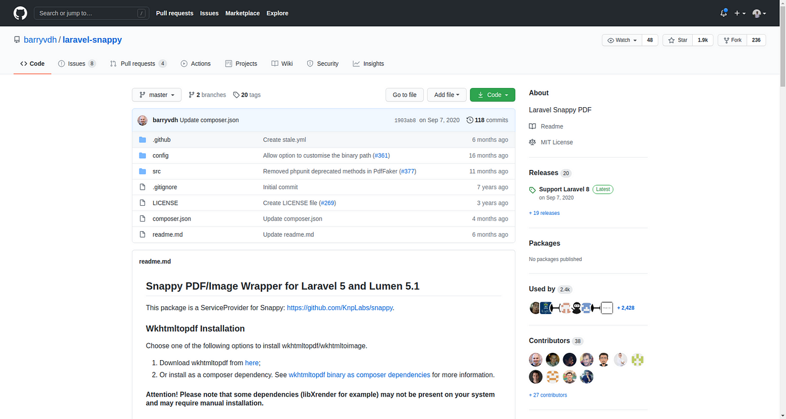Open the notifications bell
Viewport: 786px width, 419px height.
click(724, 13)
